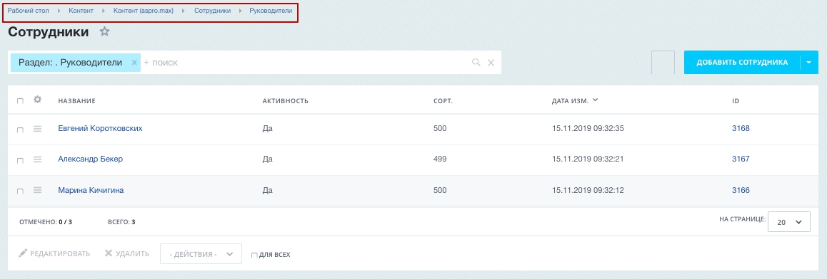Clear the search filter with X icon
827x279 pixels.
click(491, 63)
